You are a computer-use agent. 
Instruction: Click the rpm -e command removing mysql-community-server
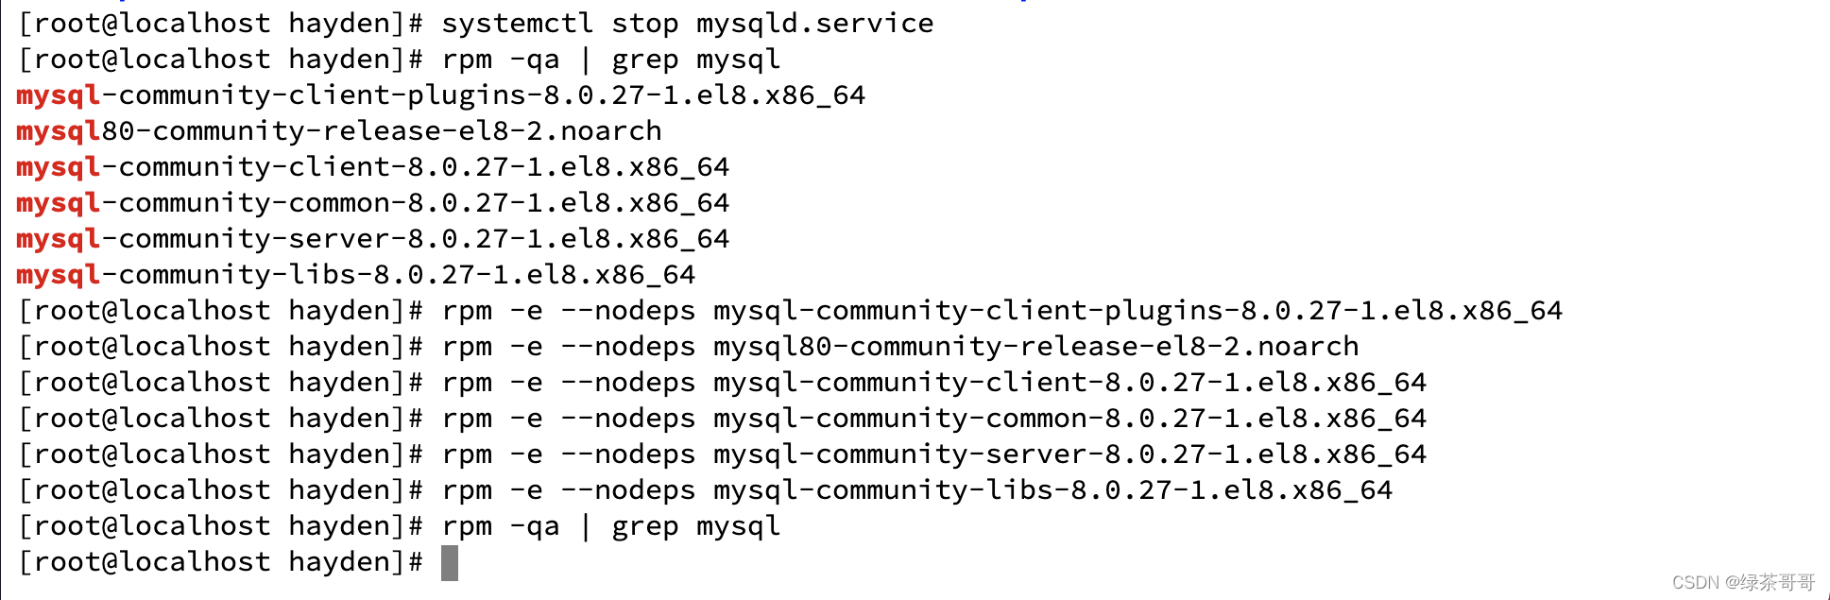[933, 454]
